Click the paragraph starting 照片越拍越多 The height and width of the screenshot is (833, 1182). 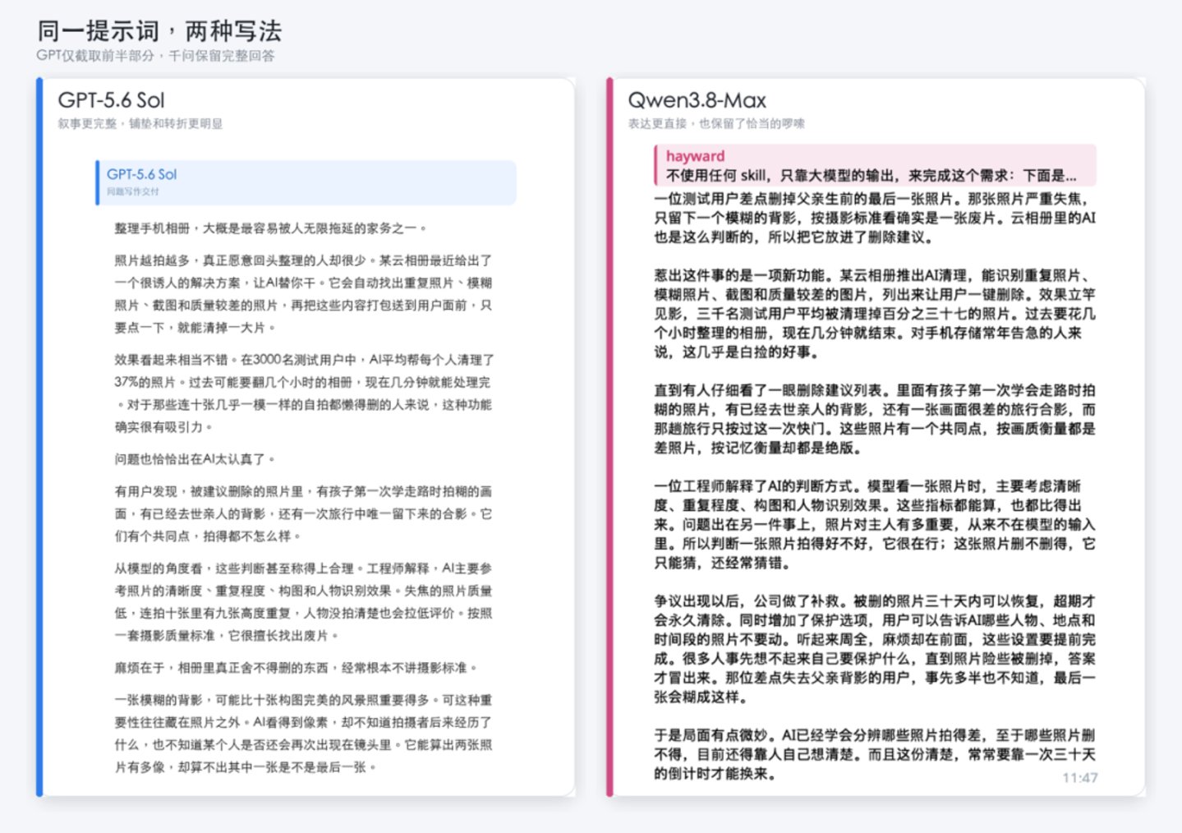(x=303, y=294)
